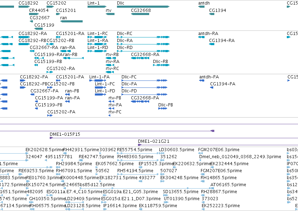The width and height of the screenshot is (298, 211).
Task: Click the Lint-1-PC protein label
Action: click(x=105, y=84)
